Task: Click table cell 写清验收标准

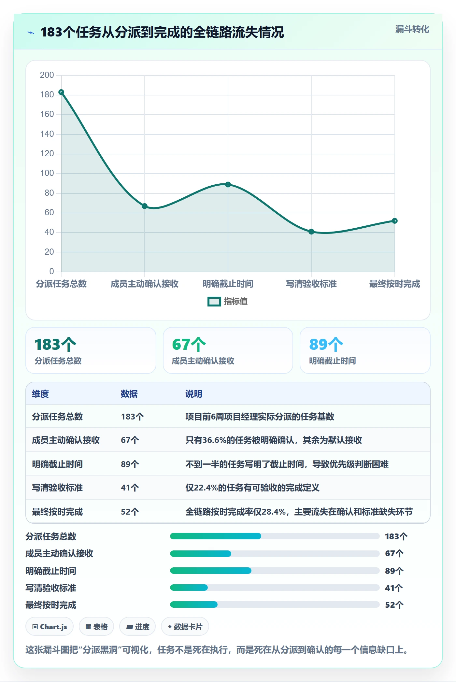Action: tap(57, 488)
